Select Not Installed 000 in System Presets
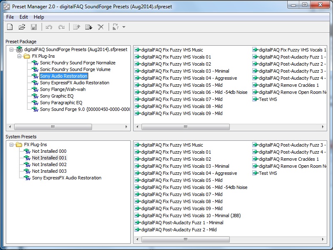 (x=49, y=151)
